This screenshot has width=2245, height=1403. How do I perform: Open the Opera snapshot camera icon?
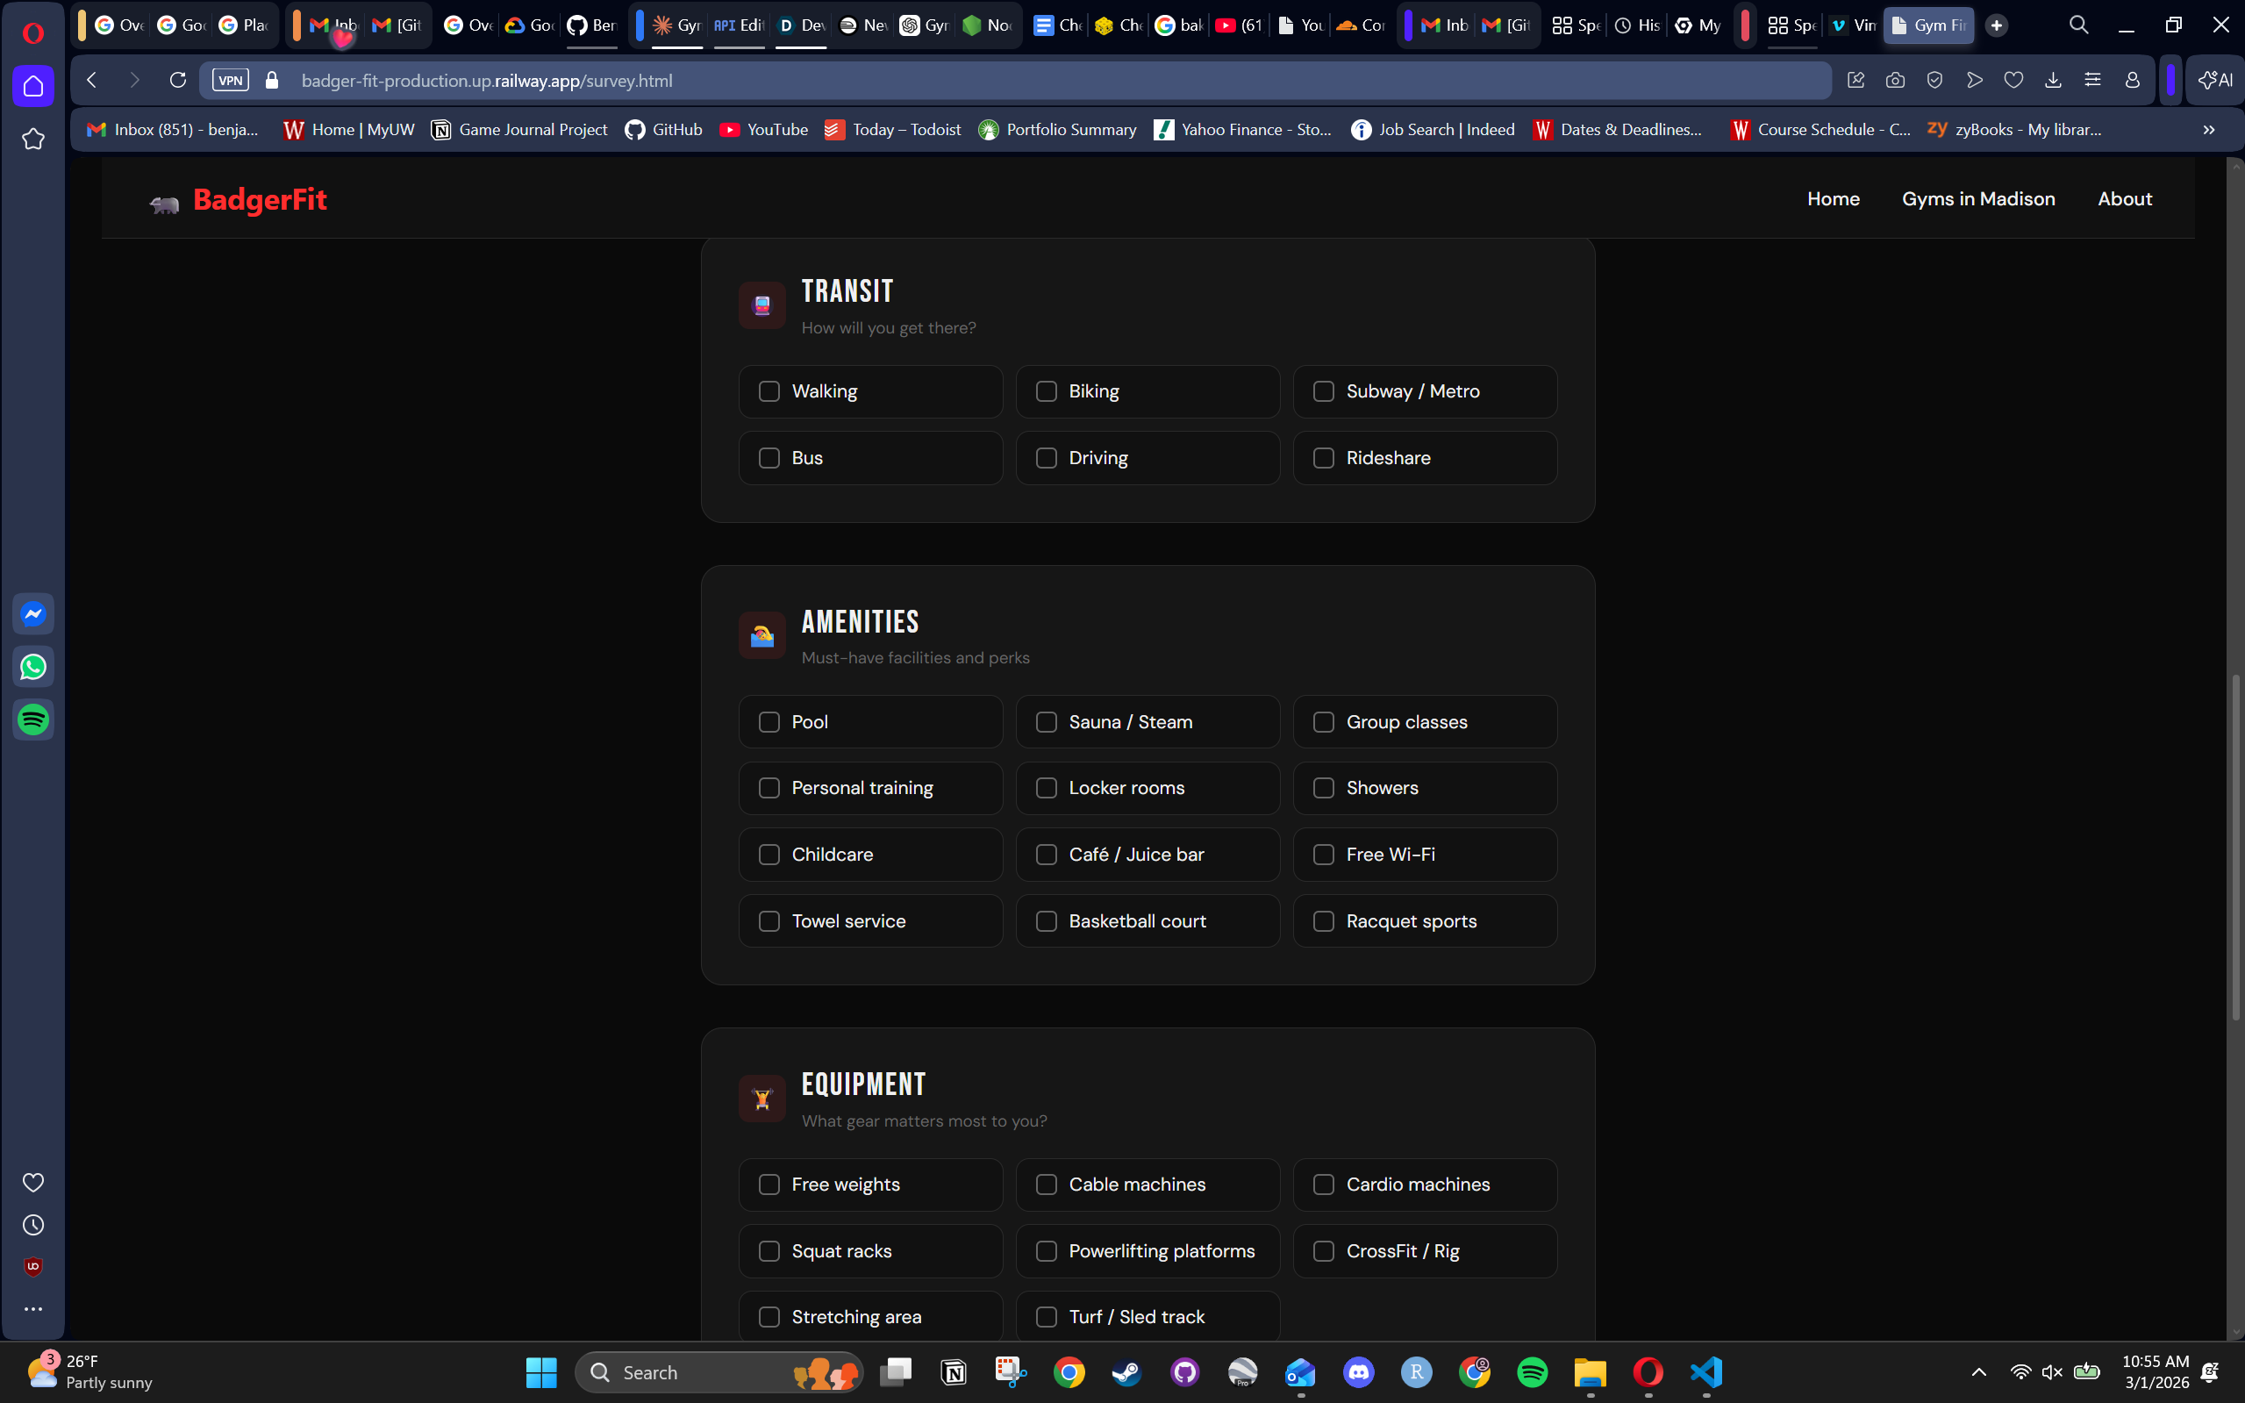1895,81
